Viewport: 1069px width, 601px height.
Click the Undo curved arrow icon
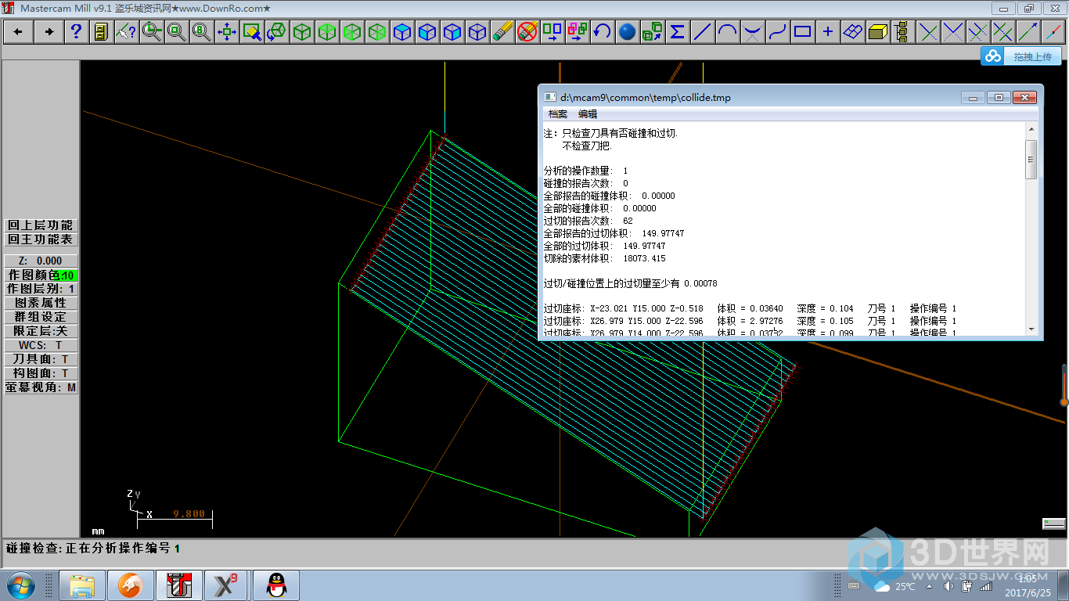point(602,32)
